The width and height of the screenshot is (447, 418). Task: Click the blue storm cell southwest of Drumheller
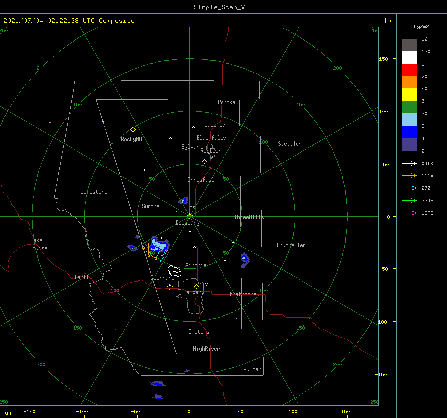point(245,260)
